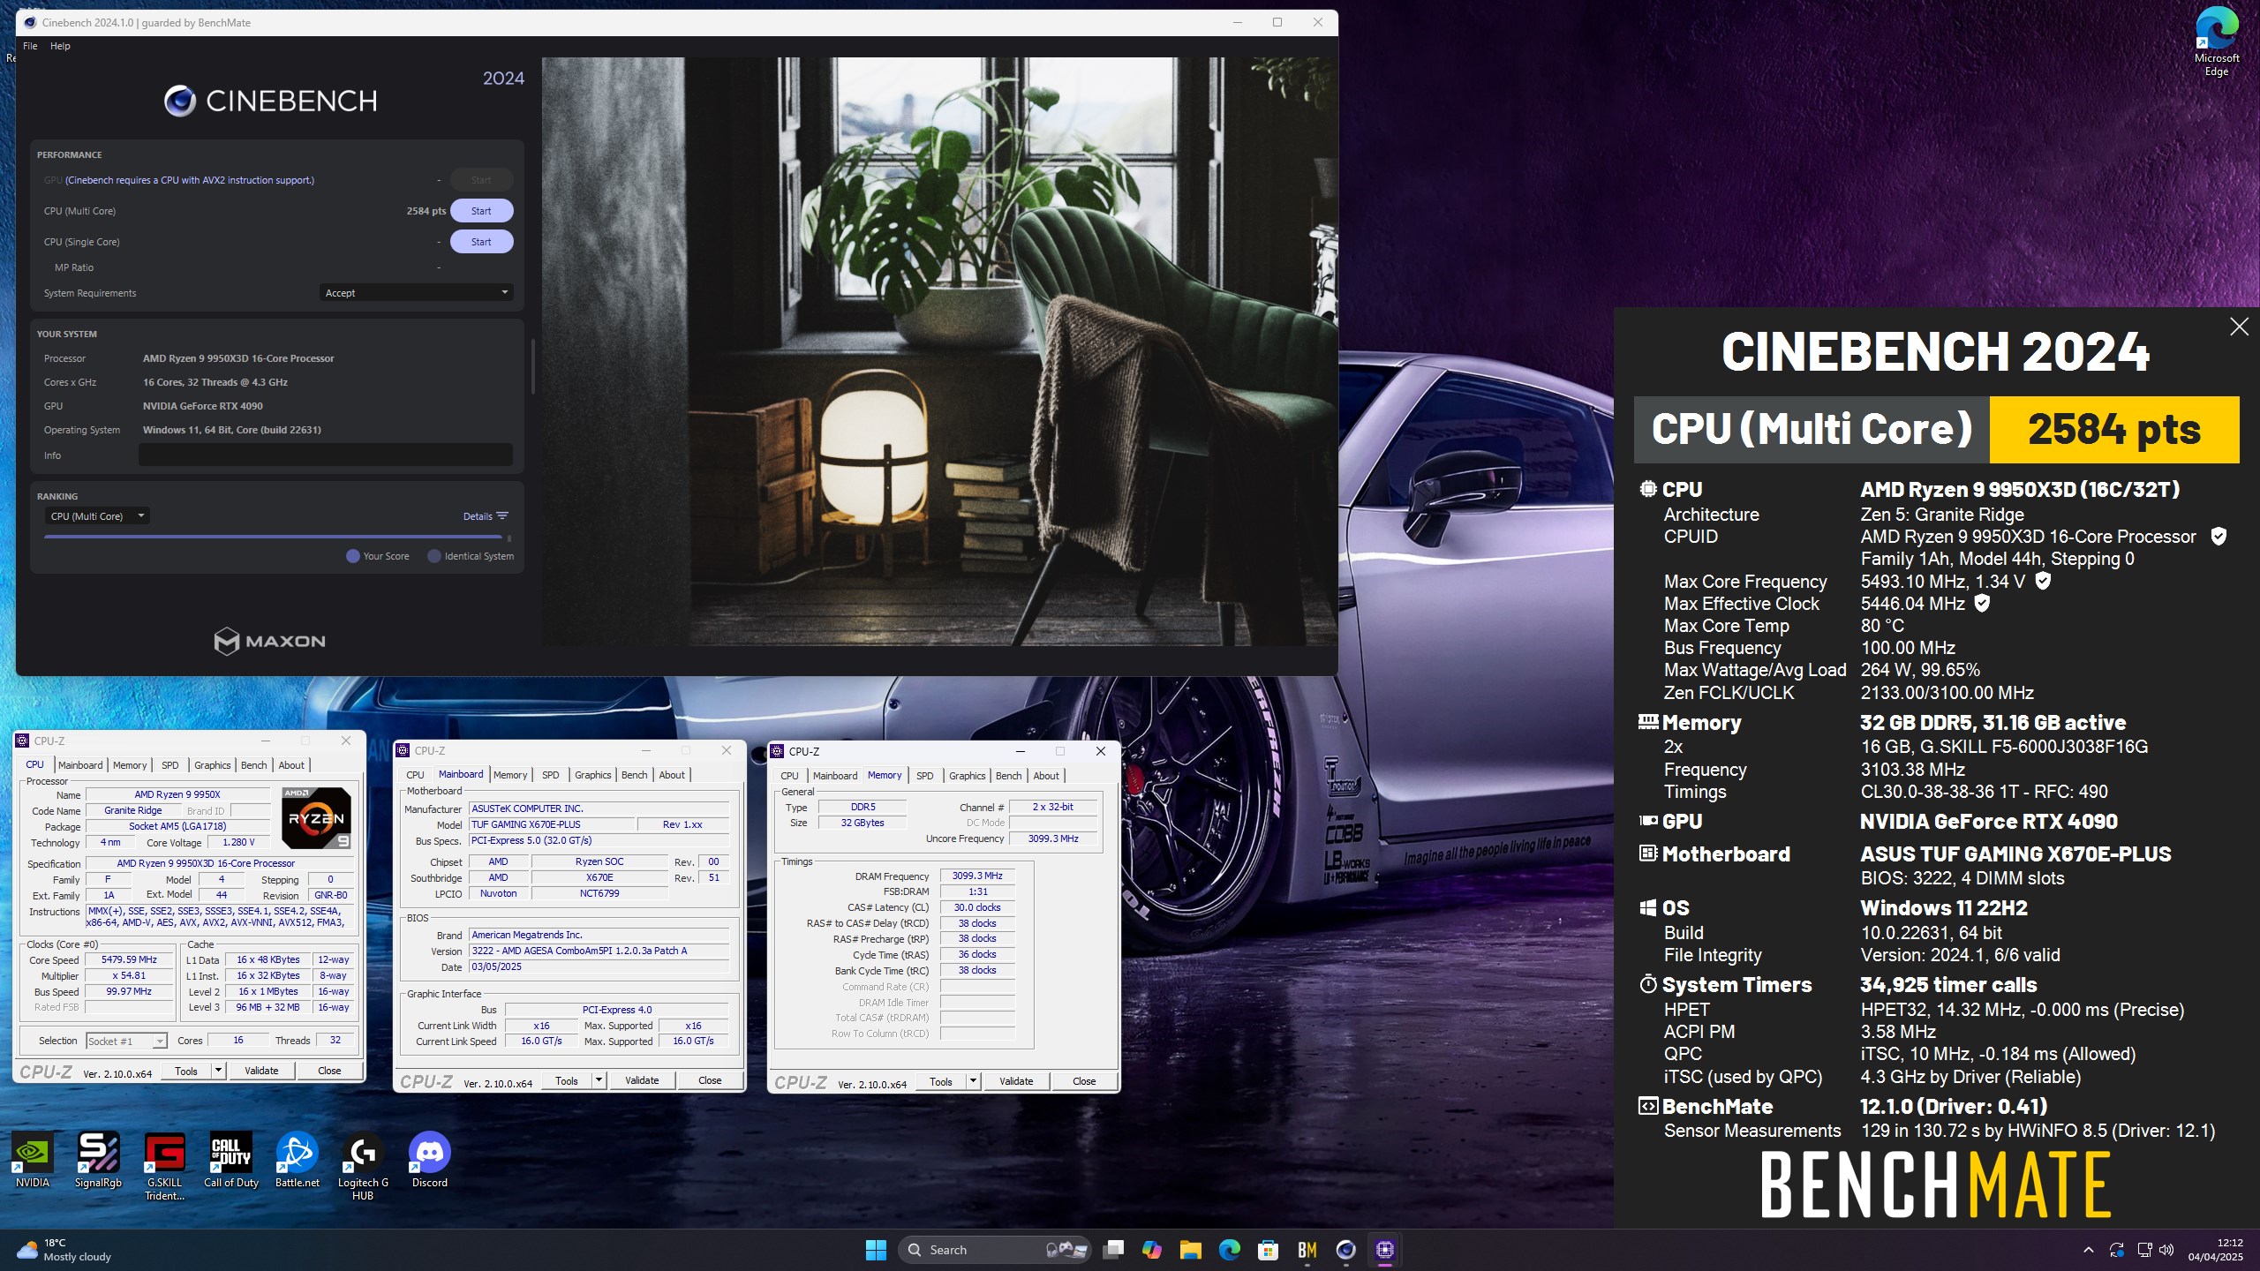Viewport: 2260px width, 1271px height.
Task: Open the volume control in system tray
Action: point(2167,1250)
